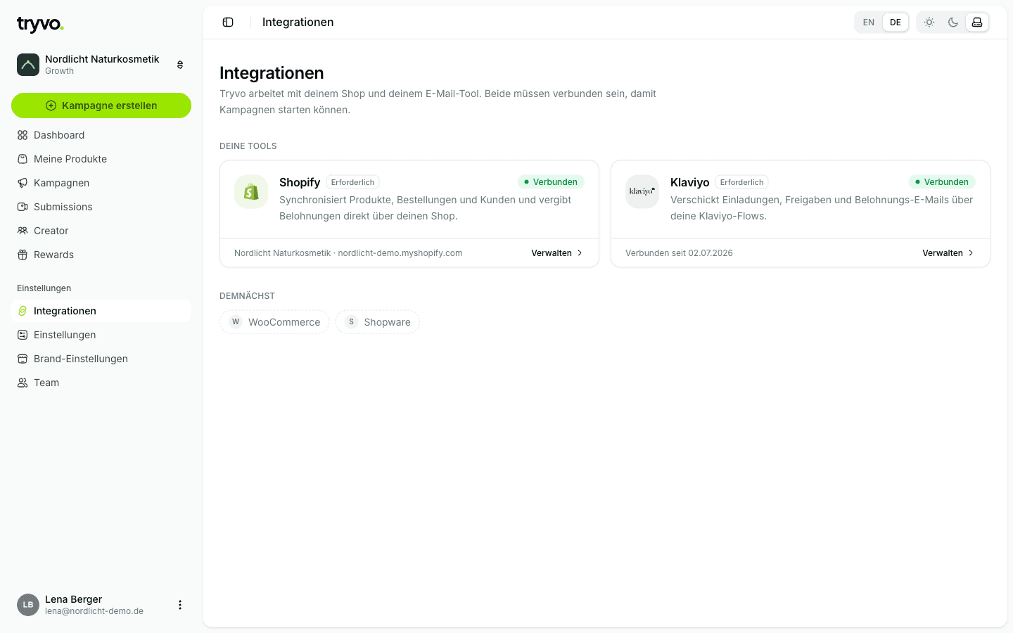Viewport: 1013px width, 633px height.
Task: Click 'Verbunden seit 02.07.2026' text
Action: tap(679, 253)
